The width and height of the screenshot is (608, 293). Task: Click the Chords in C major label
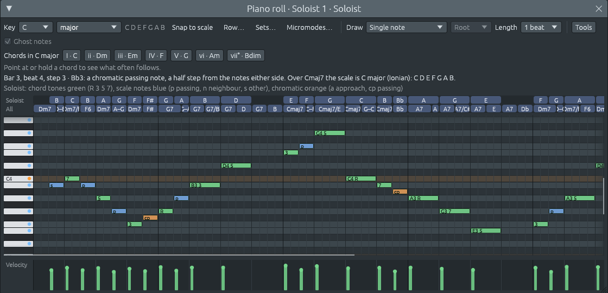pyautogui.click(x=31, y=55)
